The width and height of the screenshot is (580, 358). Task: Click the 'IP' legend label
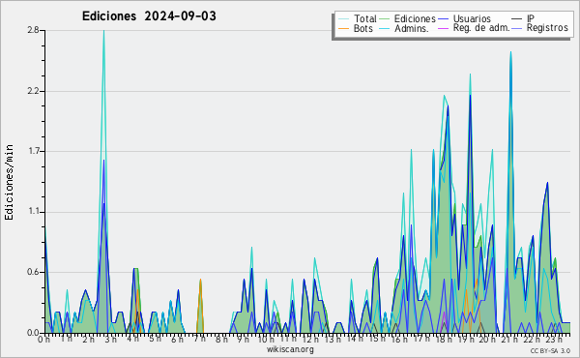click(x=531, y=18)
